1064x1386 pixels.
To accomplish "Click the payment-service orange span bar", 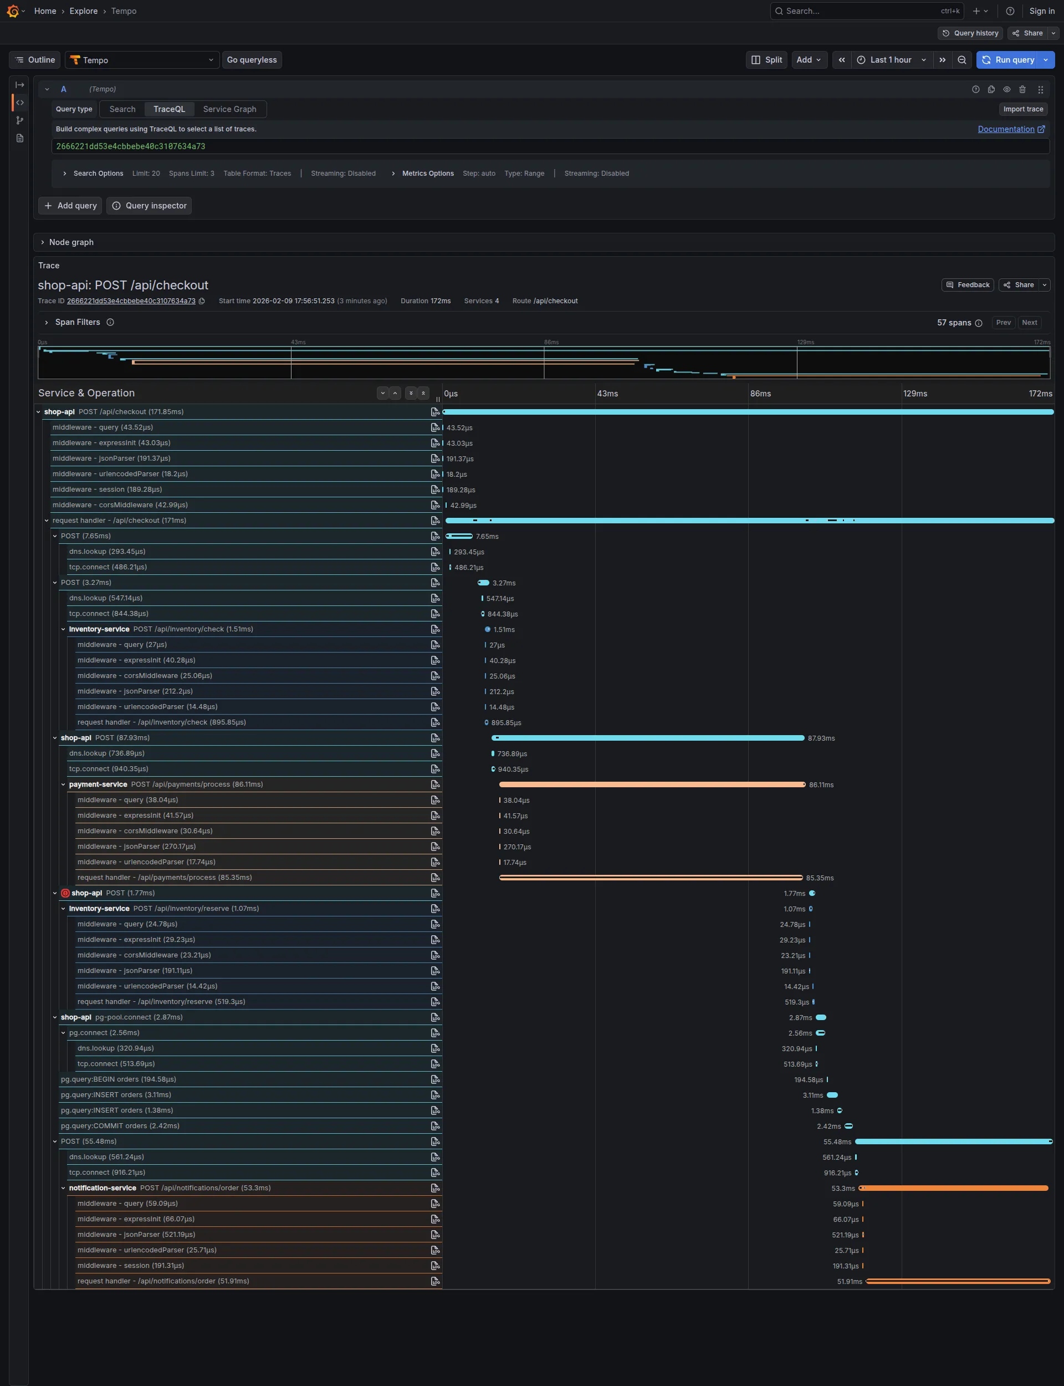I will tap(652, 784).
